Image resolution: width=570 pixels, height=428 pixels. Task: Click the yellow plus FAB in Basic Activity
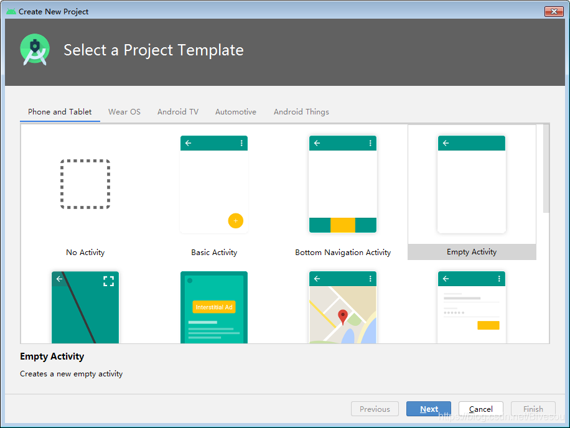click(236, 221)
